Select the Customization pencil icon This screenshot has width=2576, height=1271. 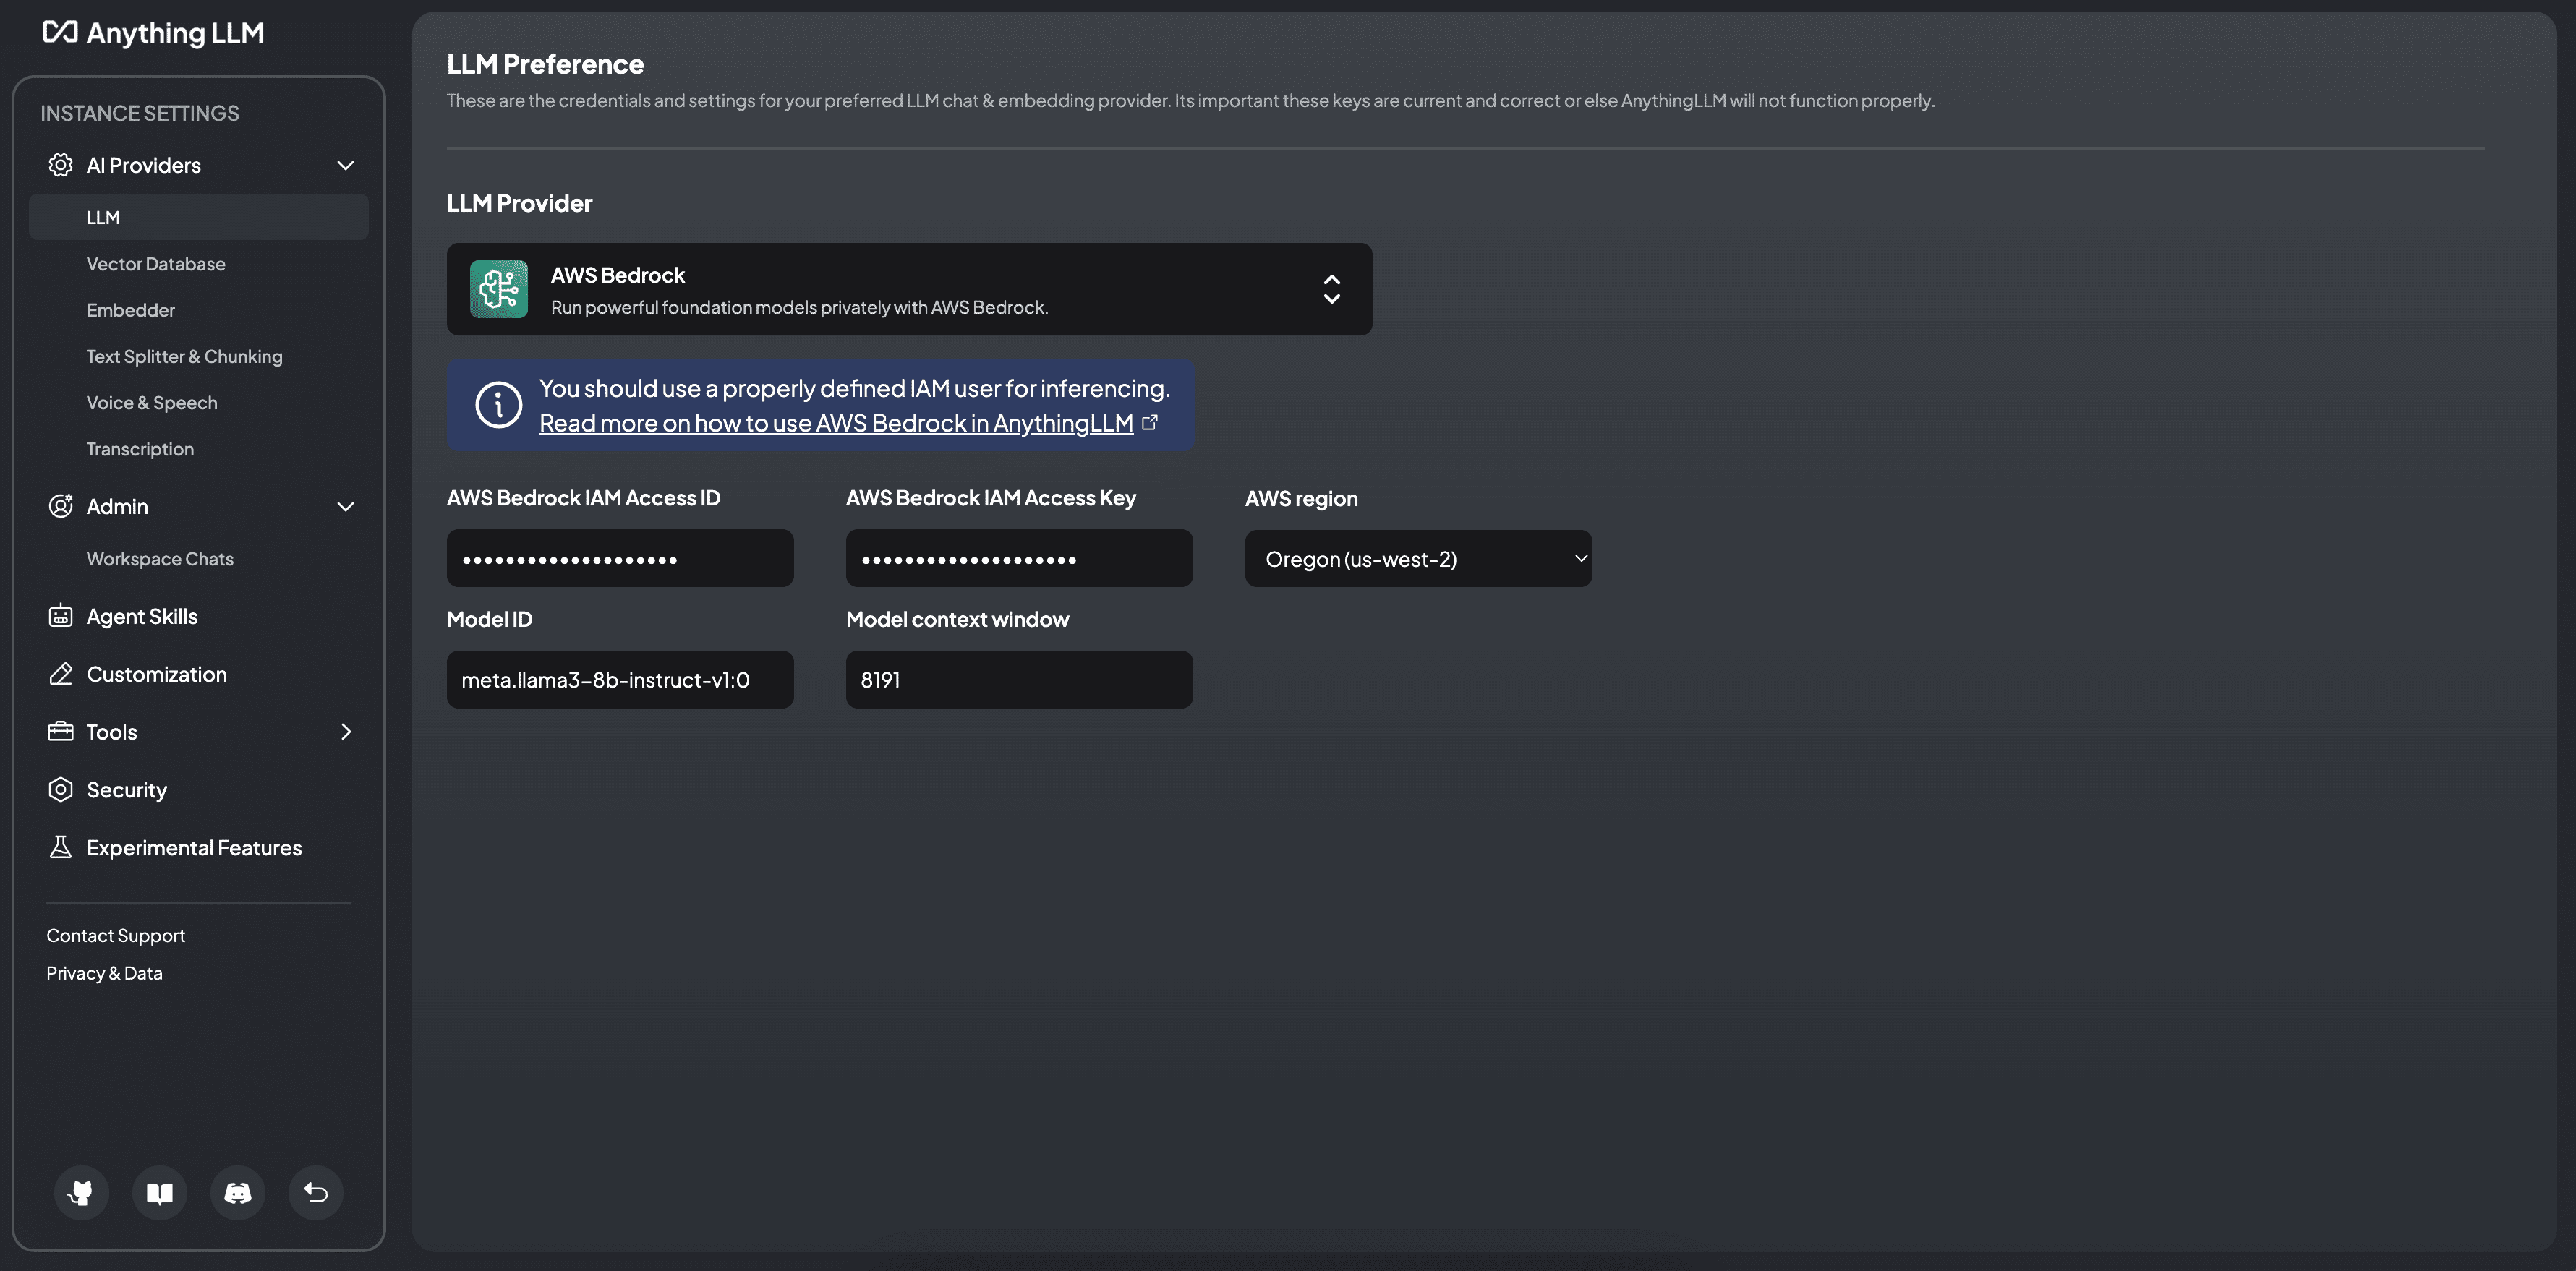pos(60,674)
